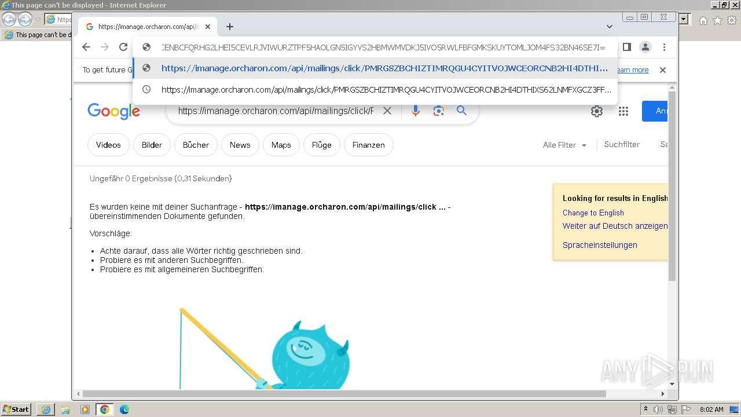Open Google apps grid

(623, 111)
